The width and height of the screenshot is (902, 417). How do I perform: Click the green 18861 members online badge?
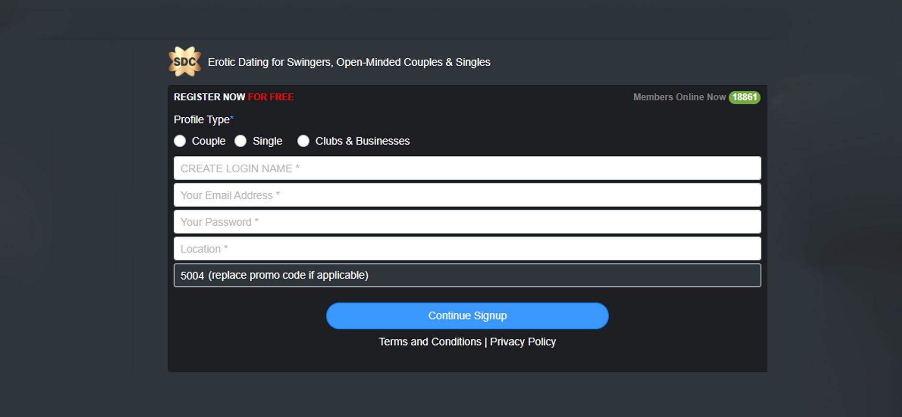click(745, 97)
